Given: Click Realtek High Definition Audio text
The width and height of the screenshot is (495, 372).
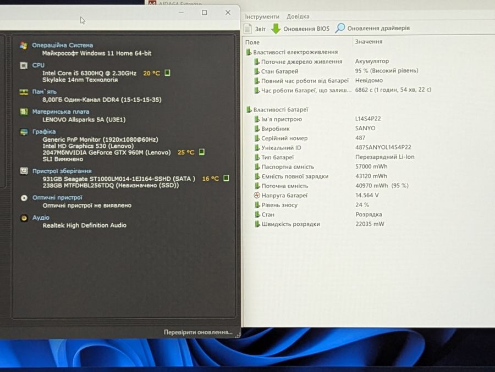Looking at the screenshot, I should pyautogui.click(x=85, y=225).
